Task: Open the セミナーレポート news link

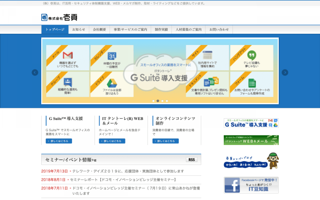Action: coord(123,180)
